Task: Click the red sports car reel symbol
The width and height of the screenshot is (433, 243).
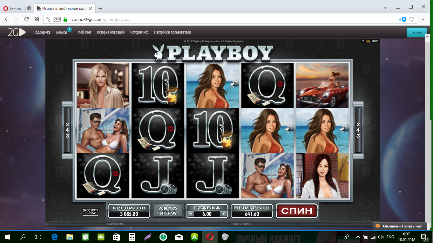Action: click(322, 86)
